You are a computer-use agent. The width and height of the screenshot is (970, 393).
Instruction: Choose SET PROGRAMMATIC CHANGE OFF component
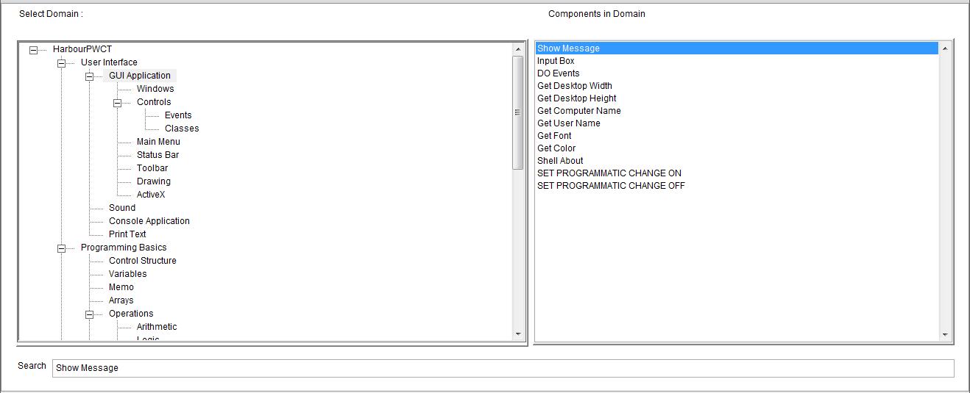[737, 186]
